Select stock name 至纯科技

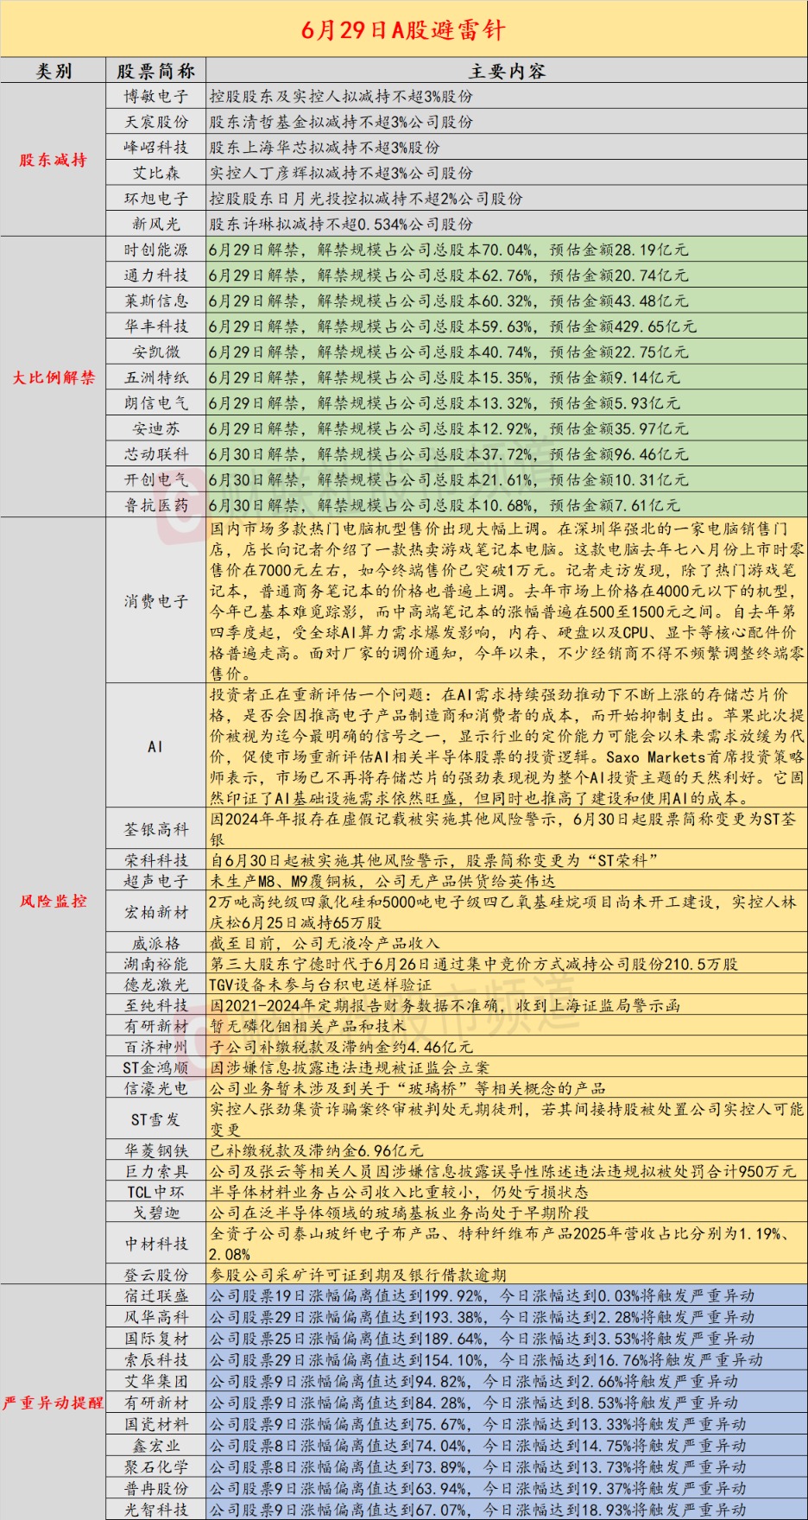click(x=156, y=1005)
